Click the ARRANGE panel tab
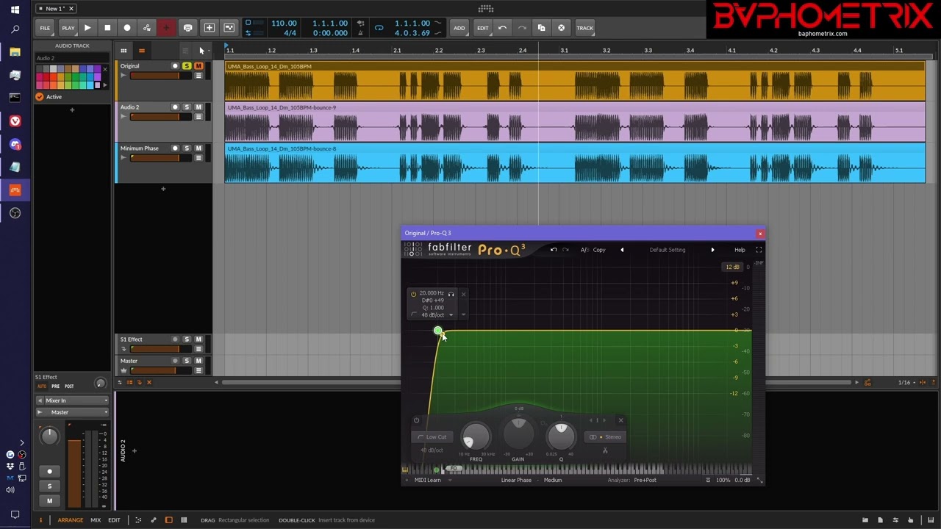The image size is (941, 529). (x=71, y=520)
